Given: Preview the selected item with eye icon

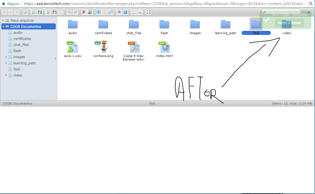Looking at the screenshot, I should [x=119, y=12].
